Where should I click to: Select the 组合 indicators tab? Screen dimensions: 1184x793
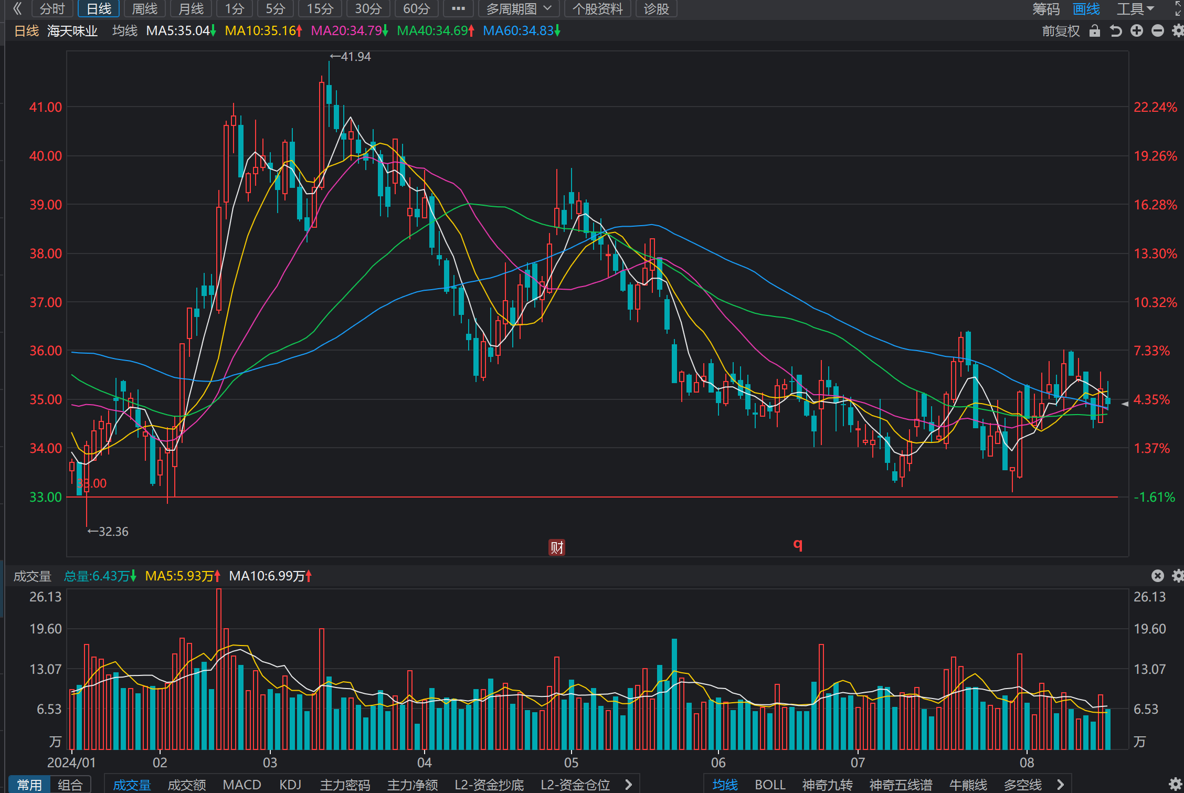70,785
